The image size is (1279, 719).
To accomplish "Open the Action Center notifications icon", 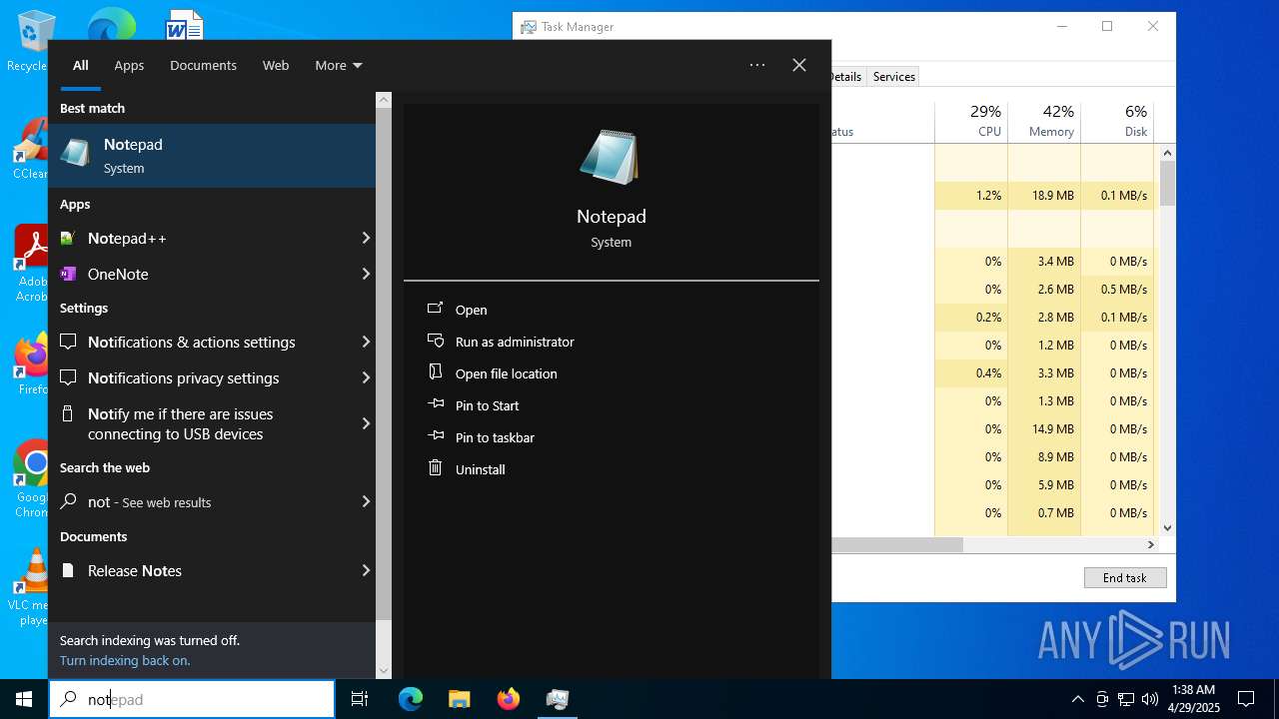I will [x=1246, y=699].
